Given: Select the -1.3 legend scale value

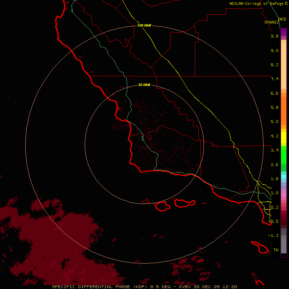Looking at the screenshot, I should (x=273, y=236).
